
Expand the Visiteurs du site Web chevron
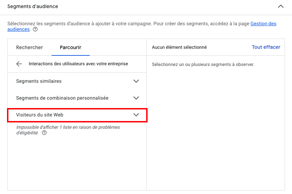point(136,115)
